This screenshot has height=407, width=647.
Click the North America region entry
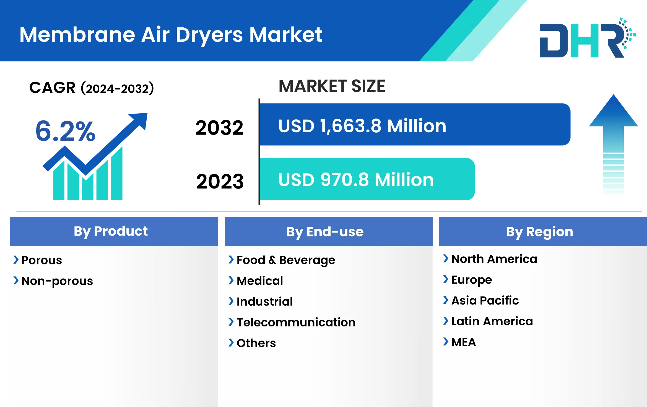(x=494, y=259)
